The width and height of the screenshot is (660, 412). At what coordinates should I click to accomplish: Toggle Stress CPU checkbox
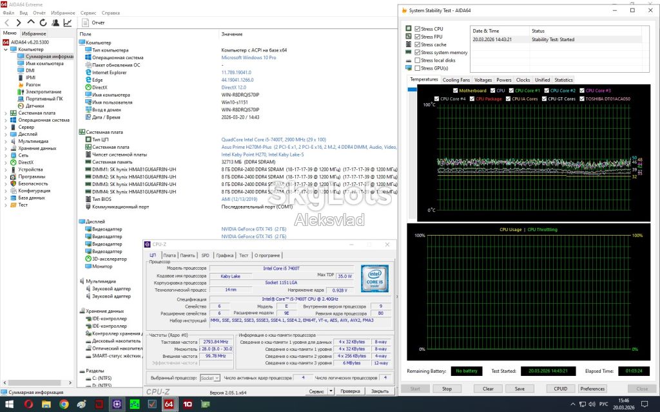418,29
